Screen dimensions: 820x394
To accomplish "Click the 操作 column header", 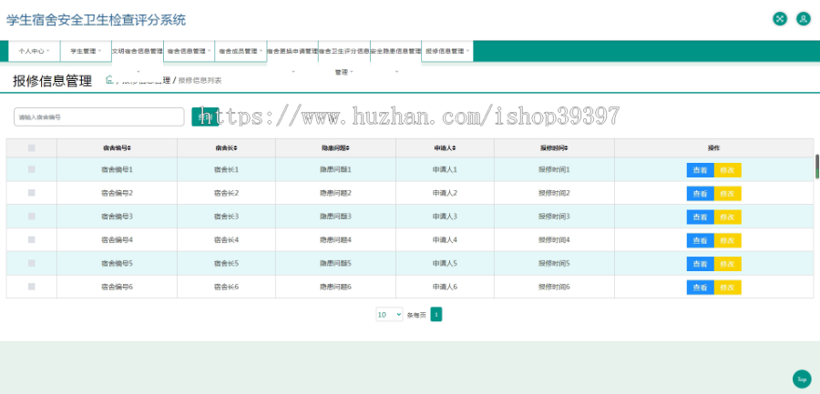I will point(713,148).
